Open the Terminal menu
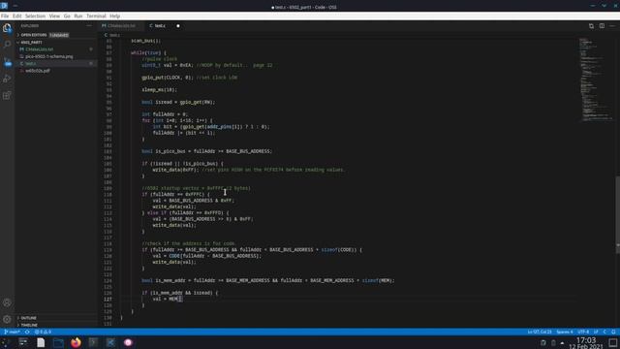 point(96,16)
